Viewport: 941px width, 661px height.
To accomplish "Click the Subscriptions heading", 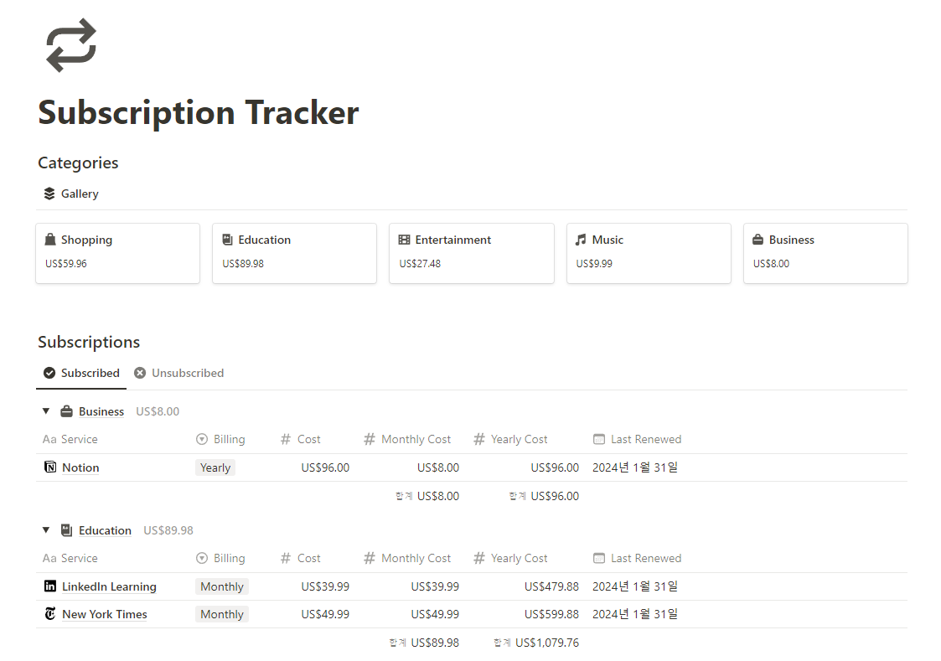I will (89, 342).
